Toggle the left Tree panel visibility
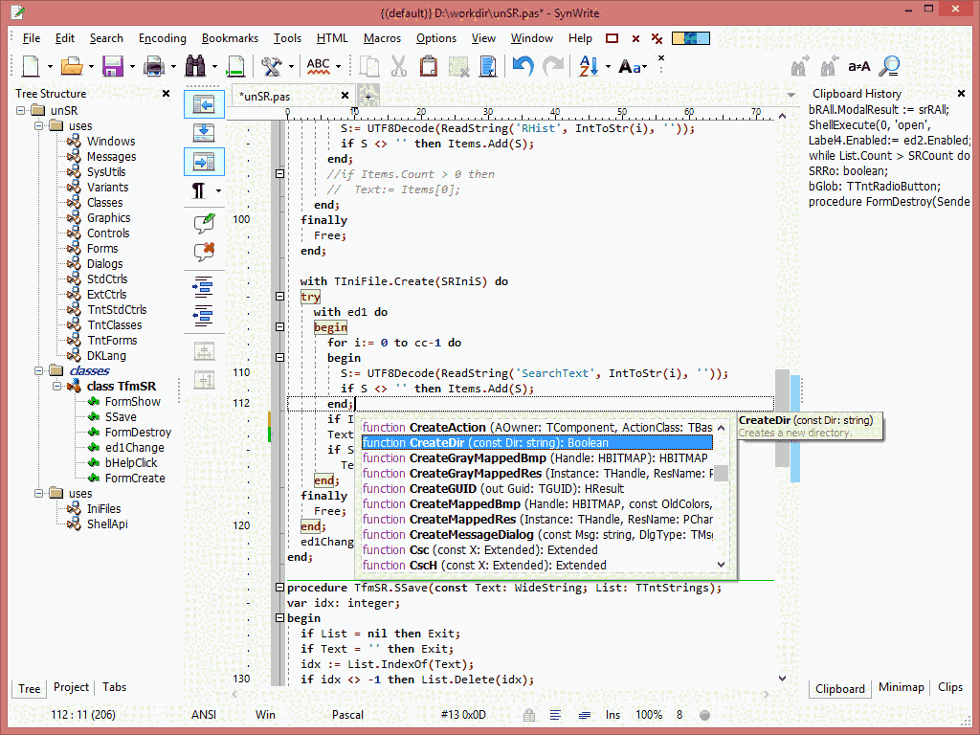This screenshot has height=735, width=980. point(204,103)
